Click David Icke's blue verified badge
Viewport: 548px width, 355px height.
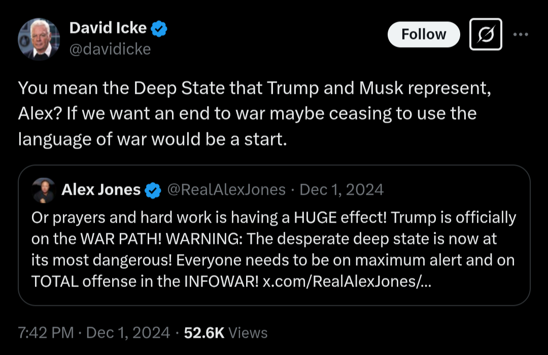160,29
